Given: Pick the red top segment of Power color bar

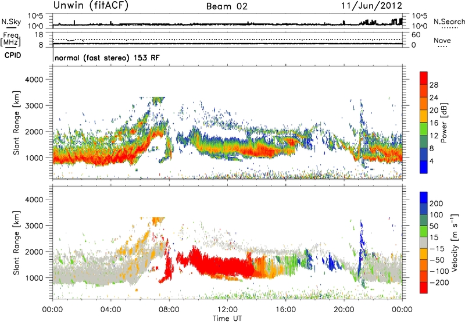Looking at the screenshot, I should 424,78.
